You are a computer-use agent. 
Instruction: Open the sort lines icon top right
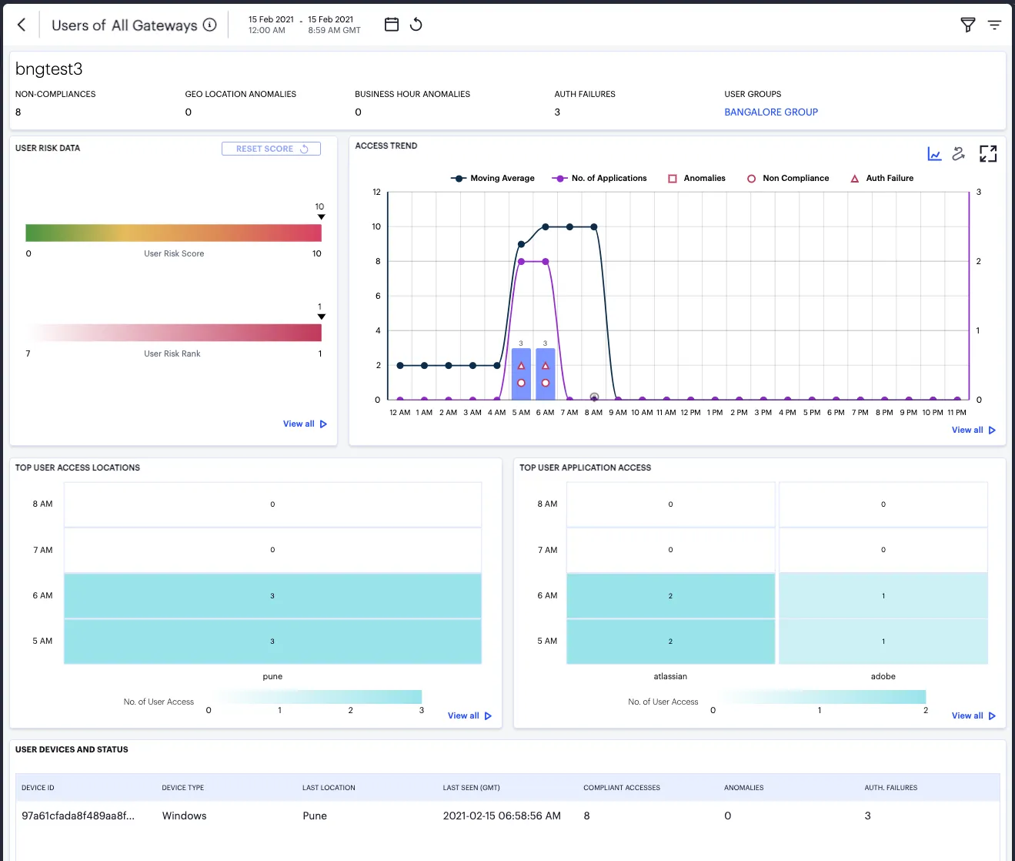coord(994,25)
